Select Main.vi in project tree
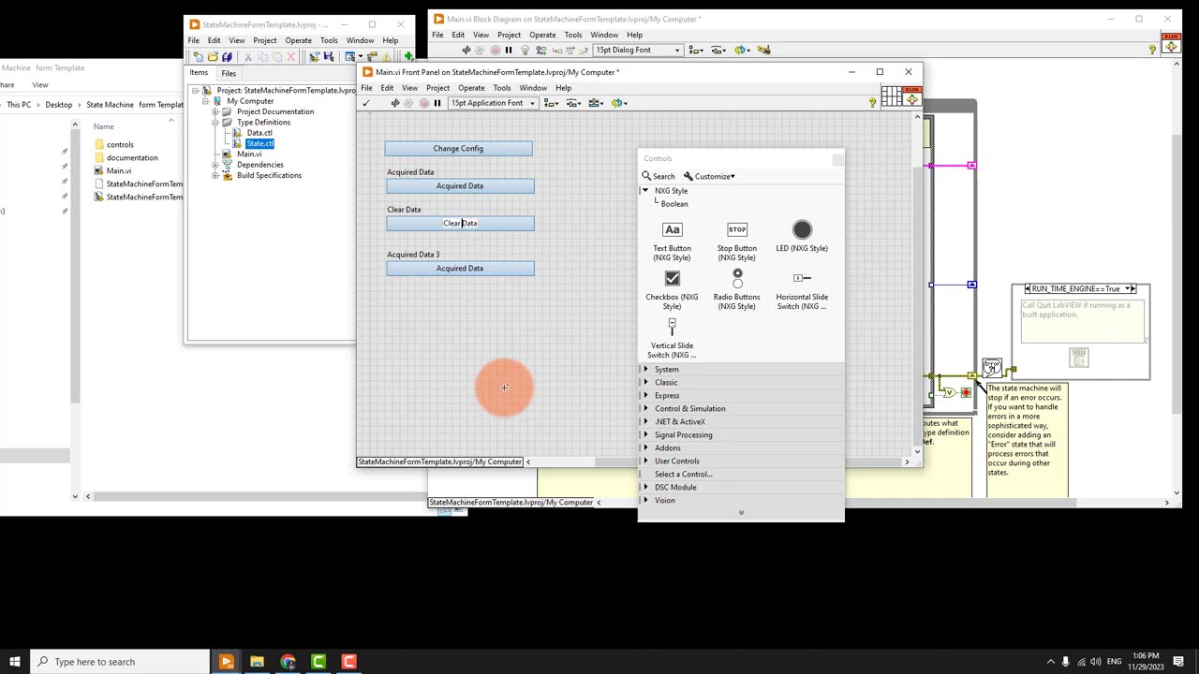Image resolution: width=1199 pixels, height=674 pixels. [x=249, y=154]
